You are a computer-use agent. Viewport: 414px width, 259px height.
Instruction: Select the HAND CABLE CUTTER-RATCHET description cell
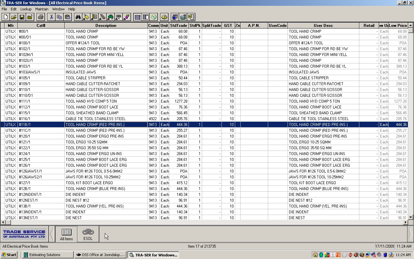point(106,84)
